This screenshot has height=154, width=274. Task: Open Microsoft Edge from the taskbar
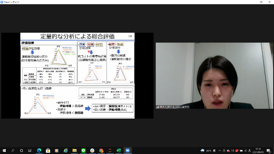point(39,150)
